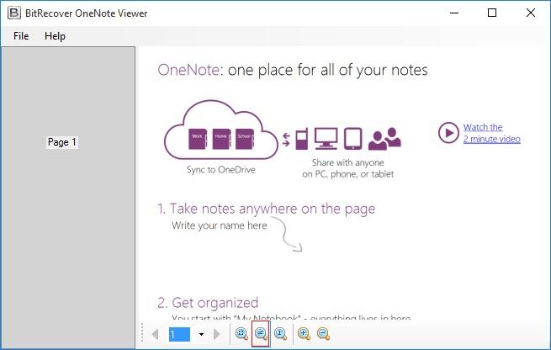Close the BitRecover OneNote Viewer window
The image size is (551, 350).
tap(531, 13)
